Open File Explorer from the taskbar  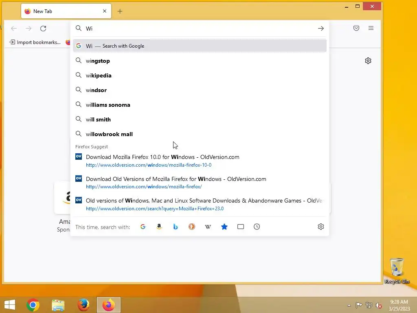(58, 305)
